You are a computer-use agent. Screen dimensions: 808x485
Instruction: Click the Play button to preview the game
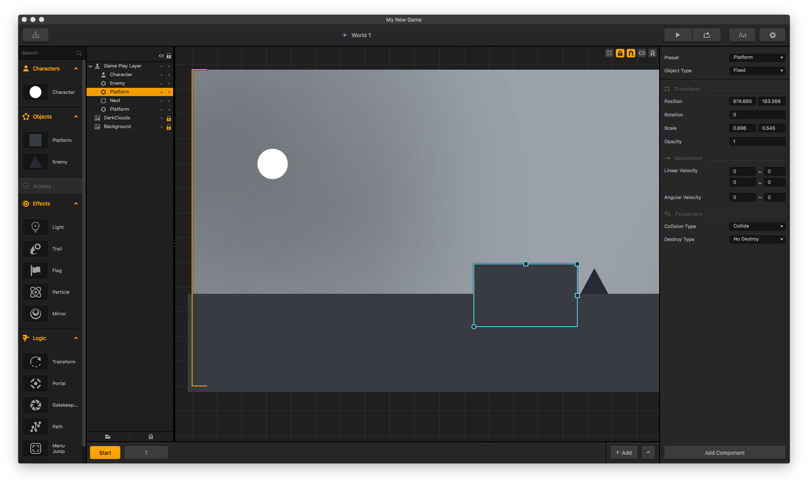coord(678,35)
